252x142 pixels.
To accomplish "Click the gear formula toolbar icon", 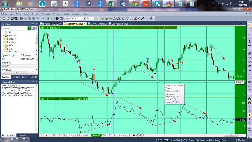I will pyautogui.click(x=103, y=19).
